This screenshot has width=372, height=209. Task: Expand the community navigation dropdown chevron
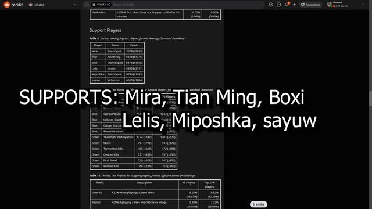point(75,5)
